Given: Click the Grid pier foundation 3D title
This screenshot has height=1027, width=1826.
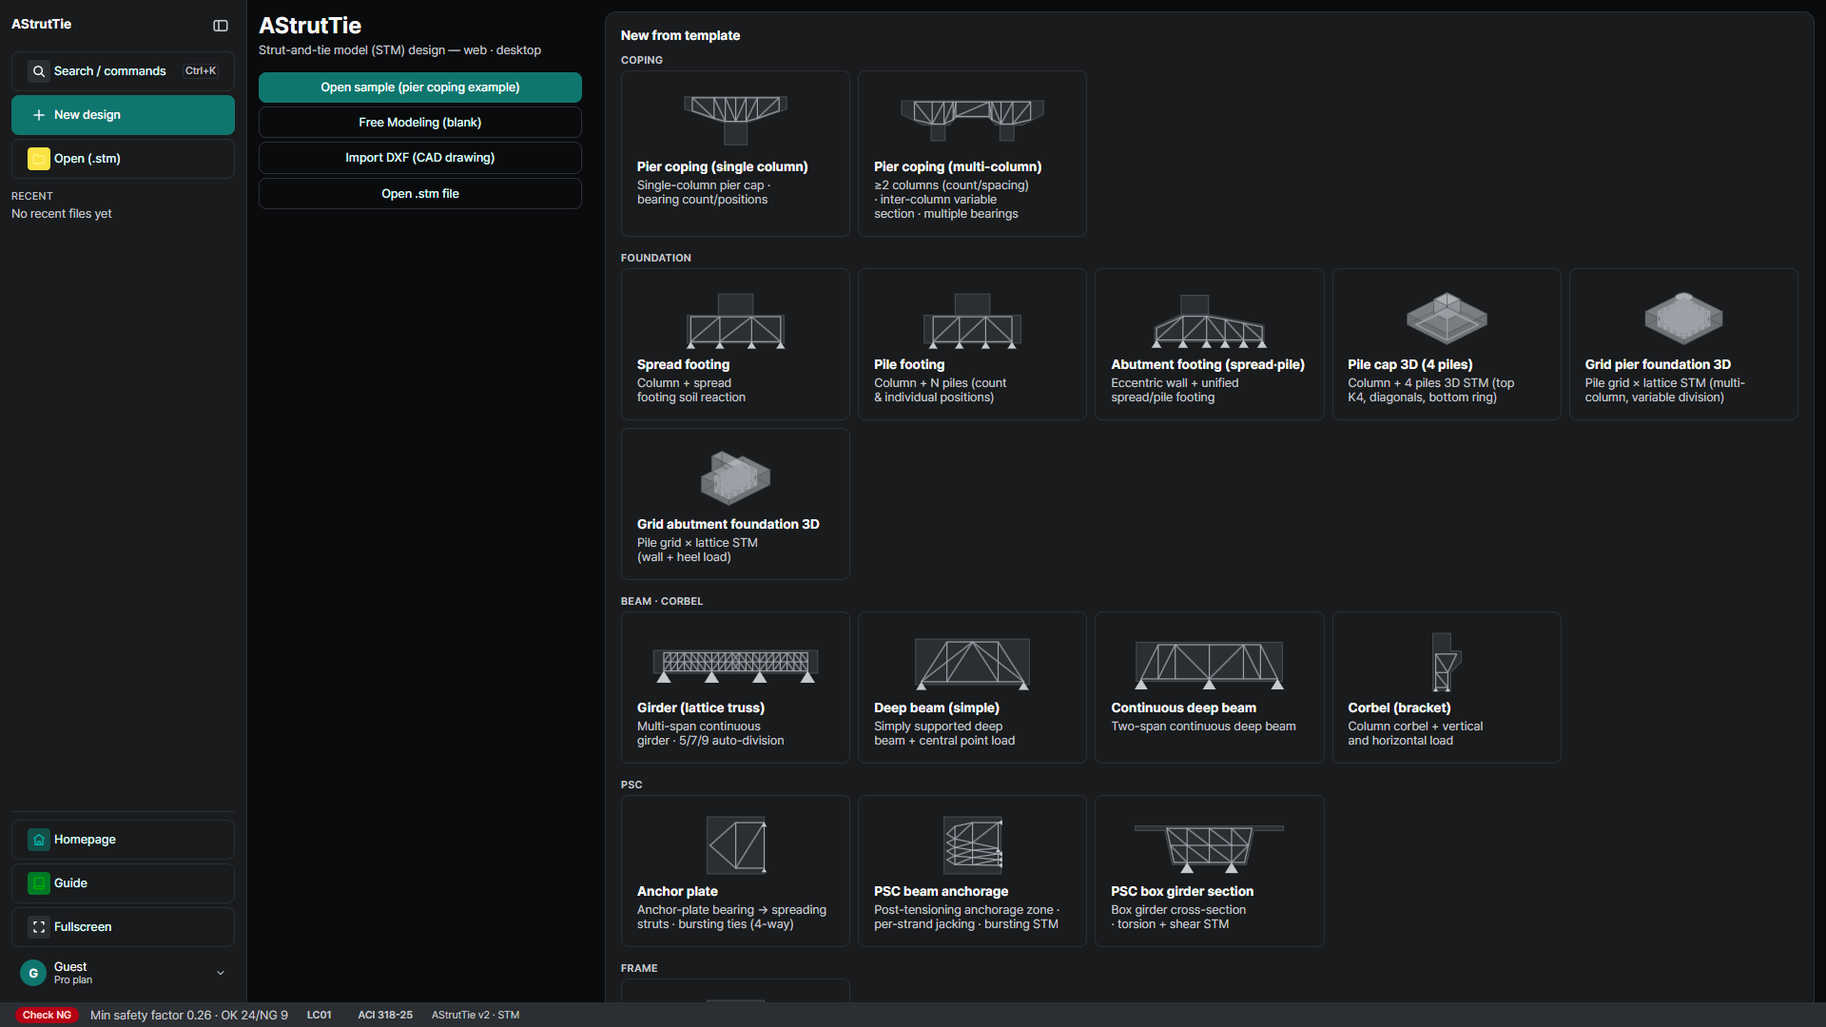Looking at the screenshot, I should [x=1658, y=364].
